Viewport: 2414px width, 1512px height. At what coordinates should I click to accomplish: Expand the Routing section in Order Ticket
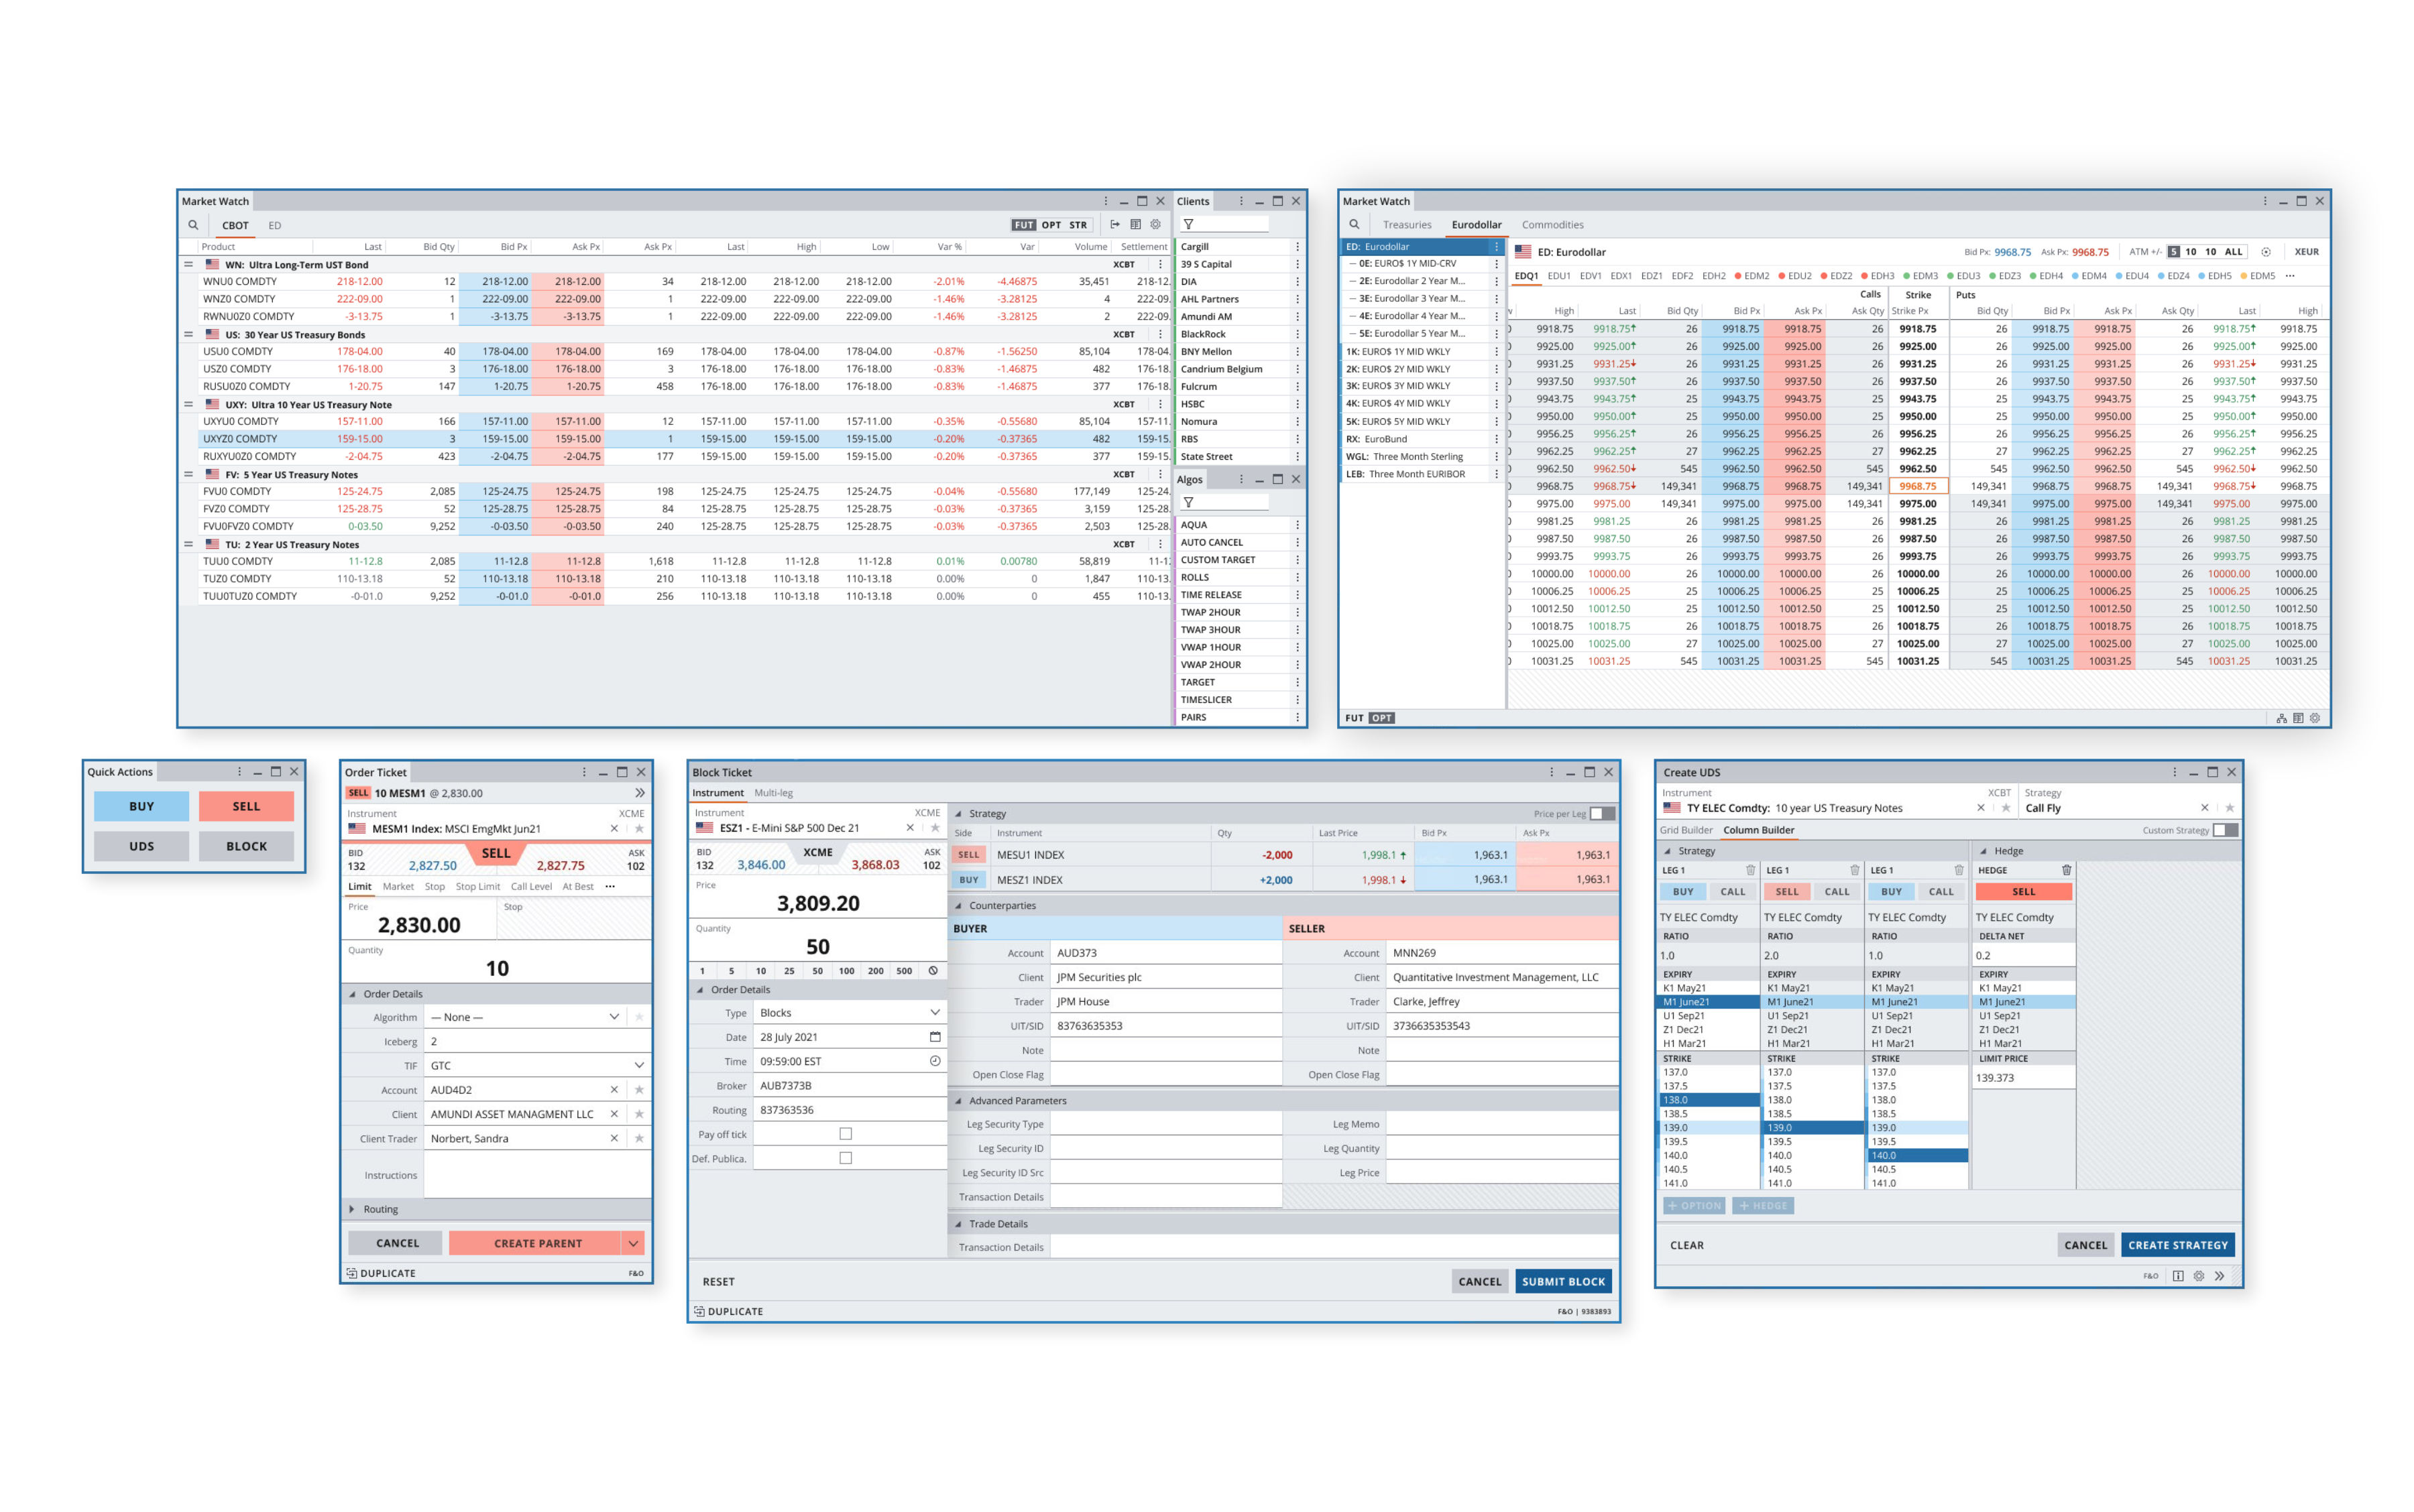[352, 1209]
